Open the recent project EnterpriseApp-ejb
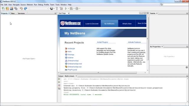Image resolution: width=189 pixels, height=106 pixels. 75,67
